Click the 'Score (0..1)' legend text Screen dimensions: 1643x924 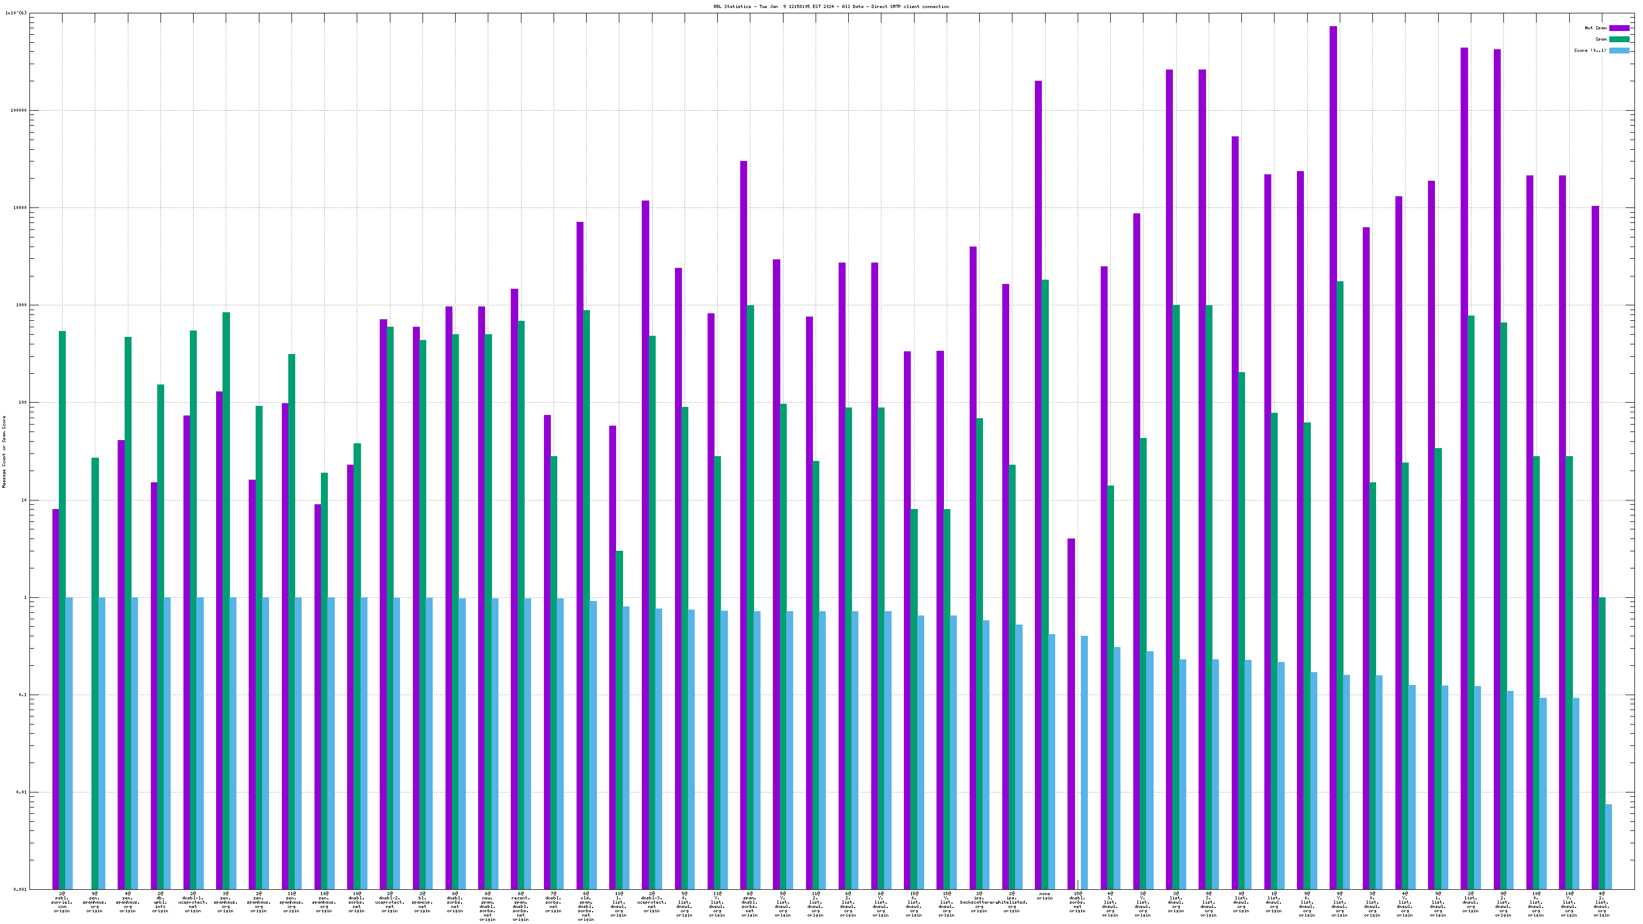[1590, 51]
